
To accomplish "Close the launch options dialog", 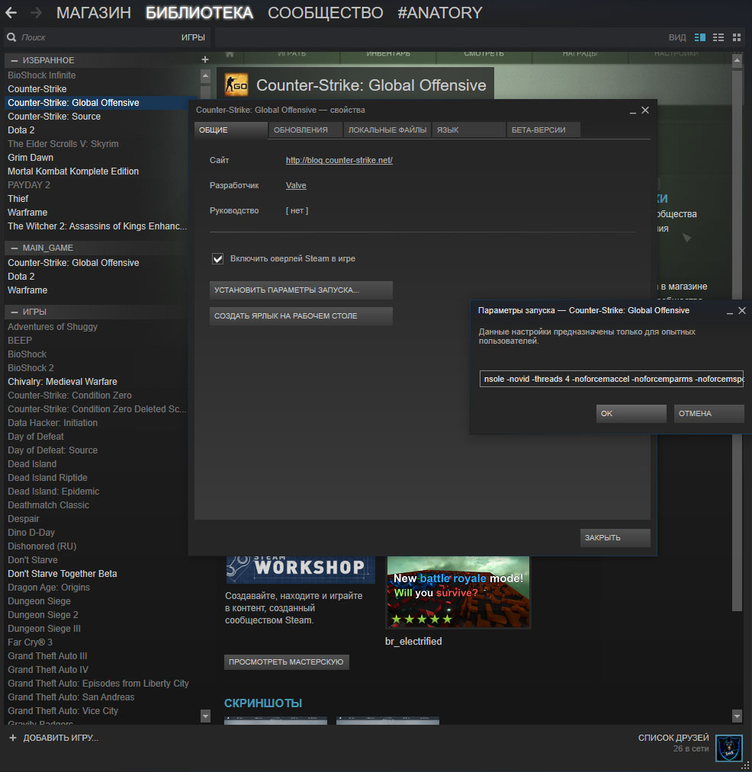I will [x=742, y=311].
